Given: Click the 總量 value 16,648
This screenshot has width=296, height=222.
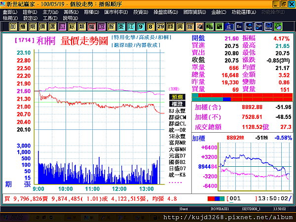Looking at the screenshot, I should coord(230,75).
